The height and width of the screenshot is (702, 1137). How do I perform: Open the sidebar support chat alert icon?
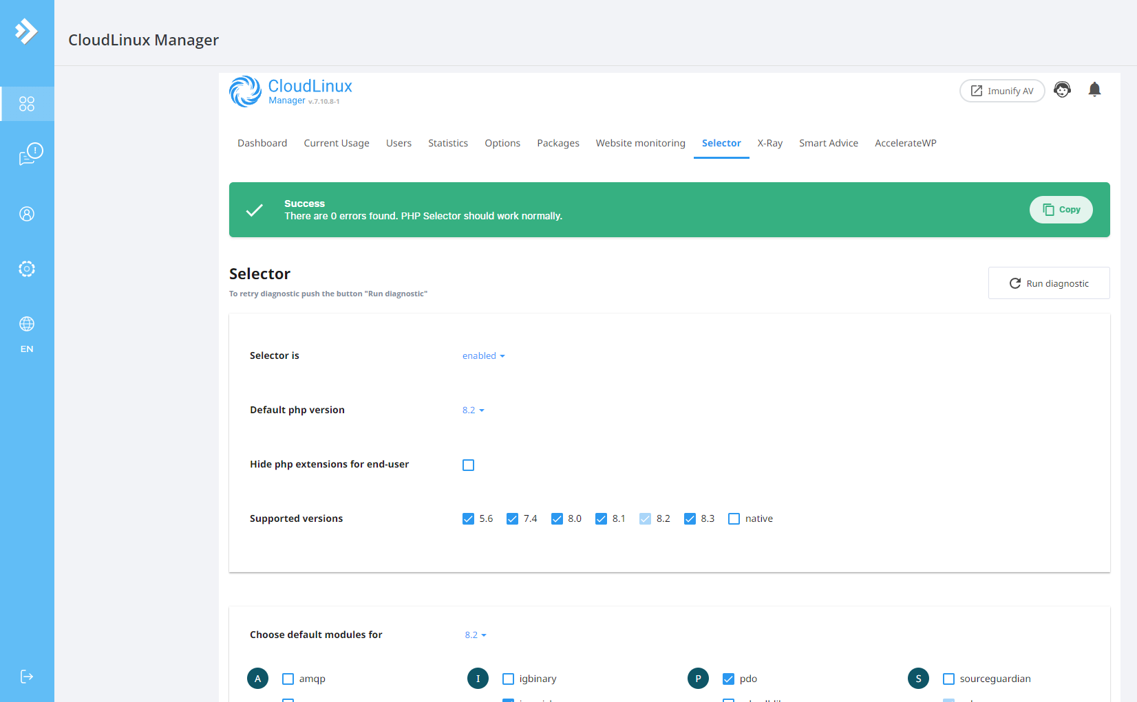(30, 154)
